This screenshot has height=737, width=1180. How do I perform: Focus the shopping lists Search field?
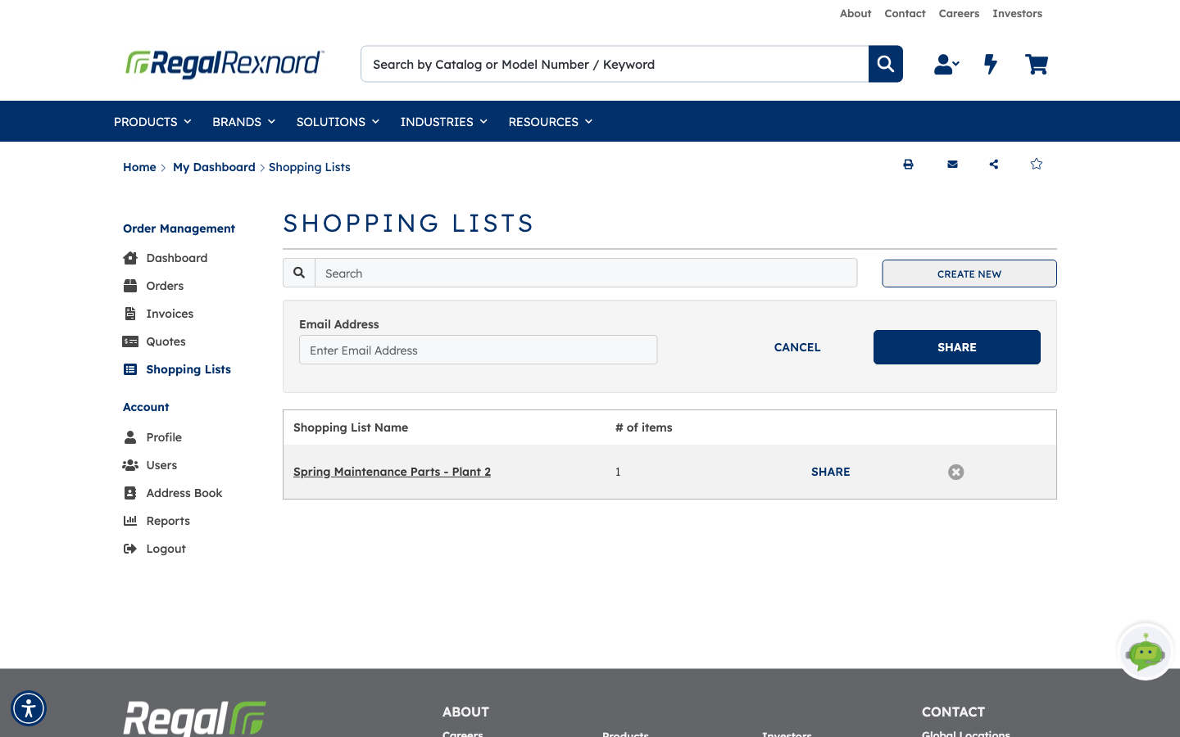(x=586, y=273)
